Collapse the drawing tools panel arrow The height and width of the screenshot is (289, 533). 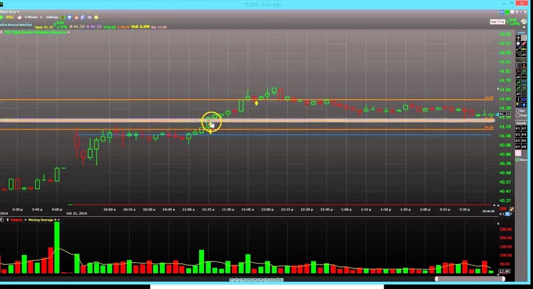pos(524,27)
